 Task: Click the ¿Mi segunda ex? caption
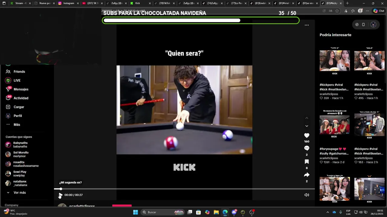pyautogui.click(x=70, y=183)
